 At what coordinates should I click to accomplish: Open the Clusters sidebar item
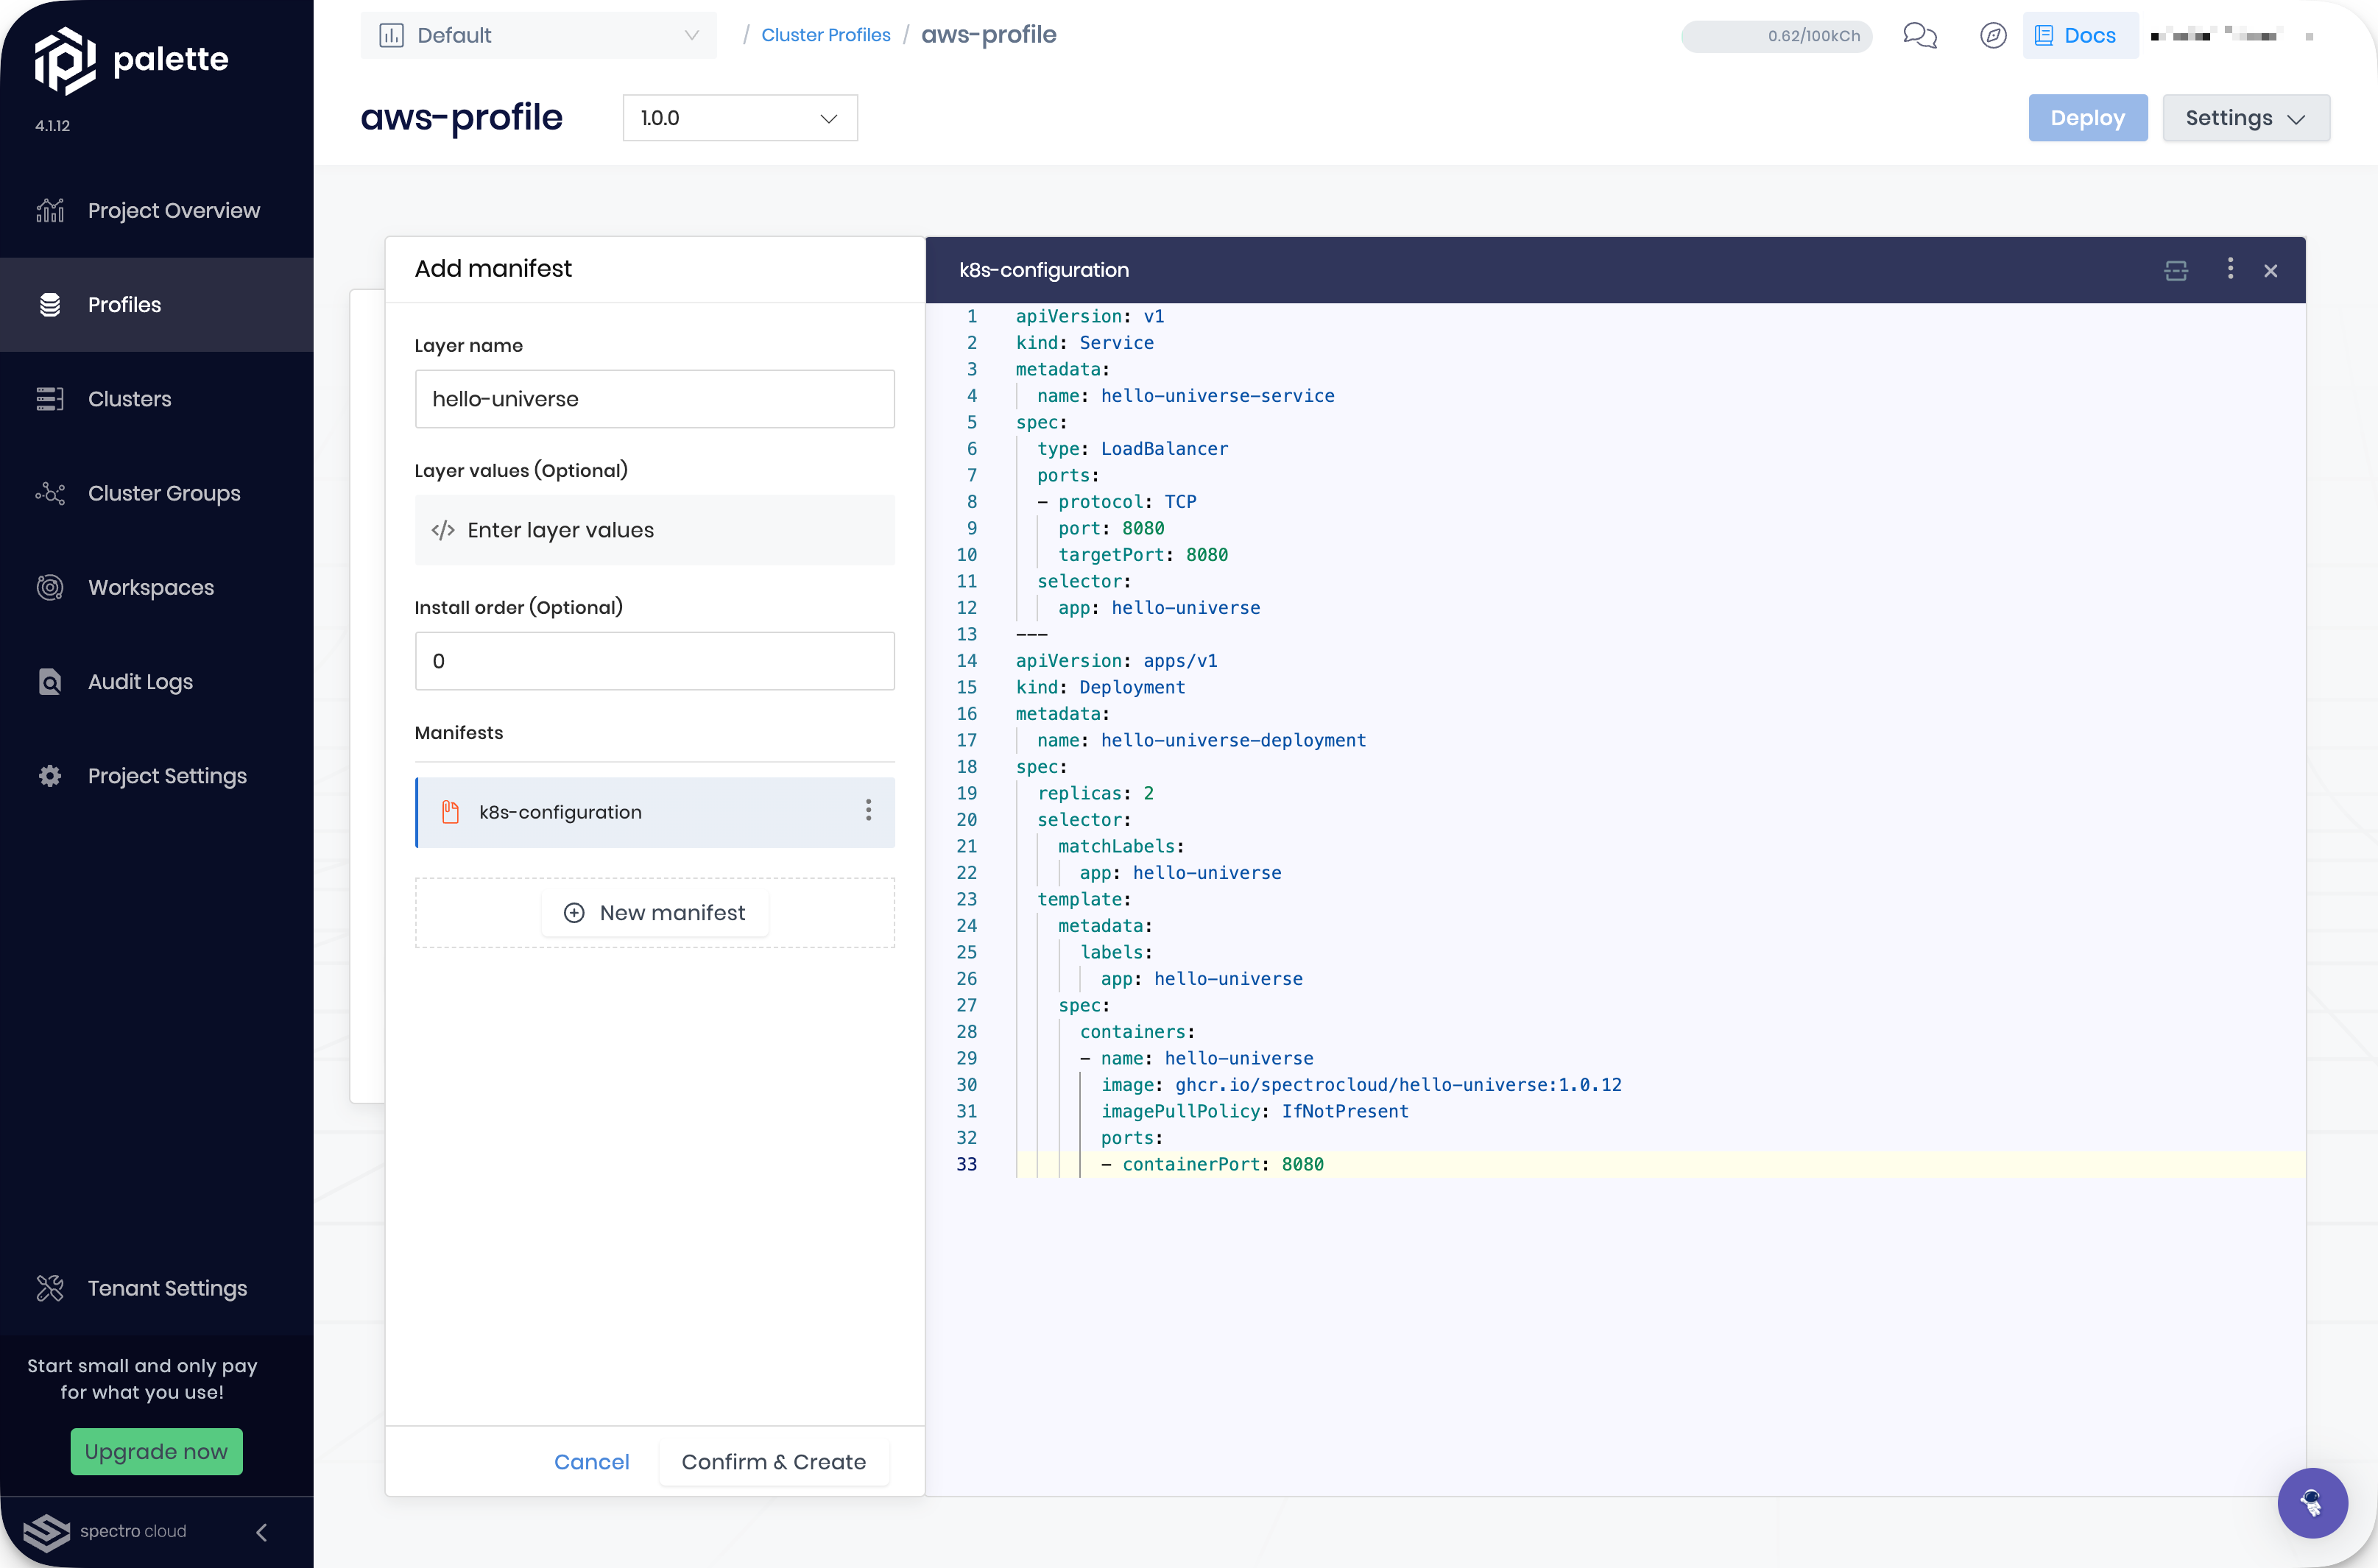click(156, 399)
